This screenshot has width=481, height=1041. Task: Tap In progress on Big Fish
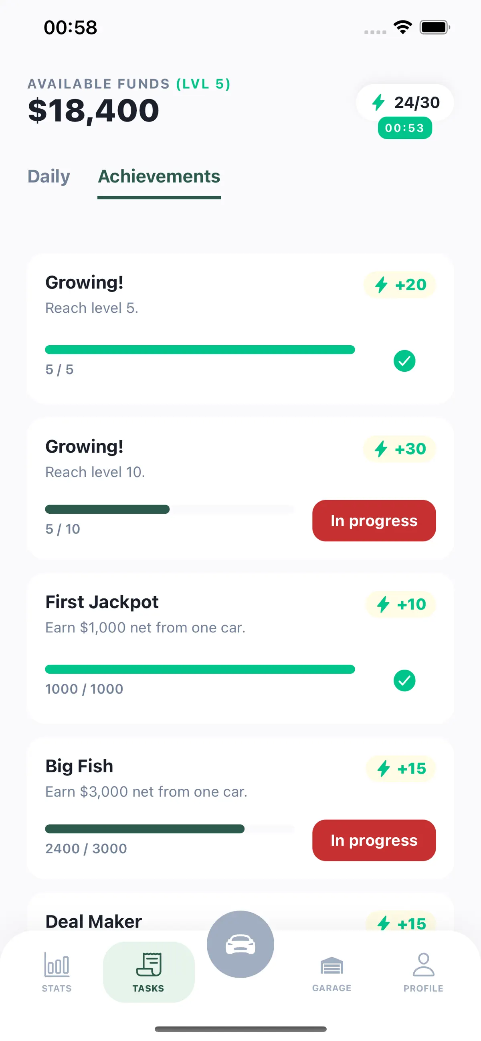pos(374,840)
